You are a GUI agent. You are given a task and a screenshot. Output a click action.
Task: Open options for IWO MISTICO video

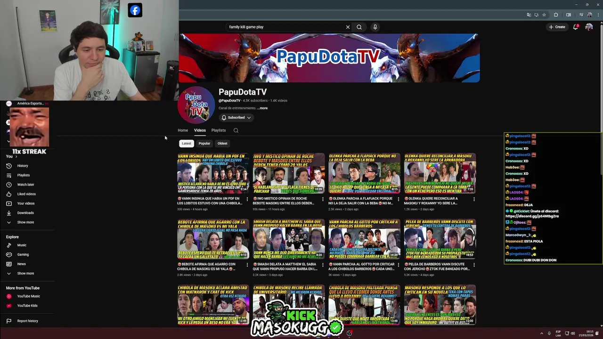(323, 199)
